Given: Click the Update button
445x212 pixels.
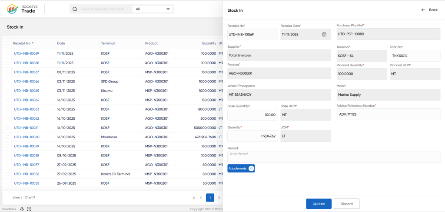Looking at the screenshot, I should 319,204.
